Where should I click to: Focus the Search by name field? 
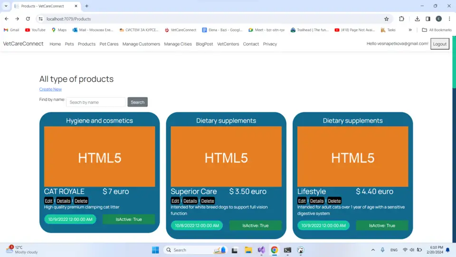[x=96, y=102]
